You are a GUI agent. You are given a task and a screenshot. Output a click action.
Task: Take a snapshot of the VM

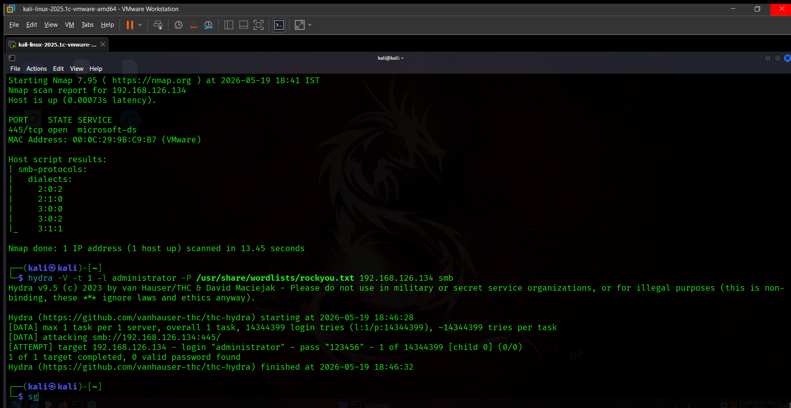click(178, 25)
